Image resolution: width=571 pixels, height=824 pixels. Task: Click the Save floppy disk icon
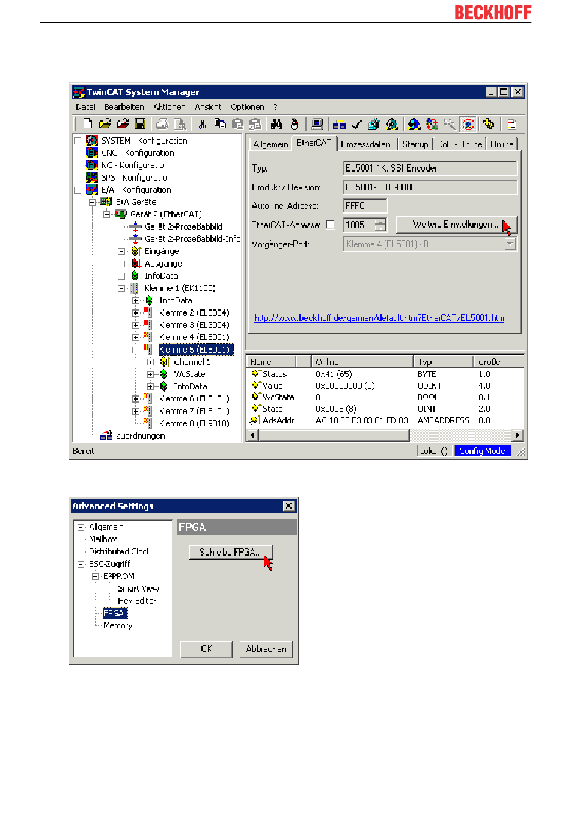pyautogui.click(x=140, y=124)
